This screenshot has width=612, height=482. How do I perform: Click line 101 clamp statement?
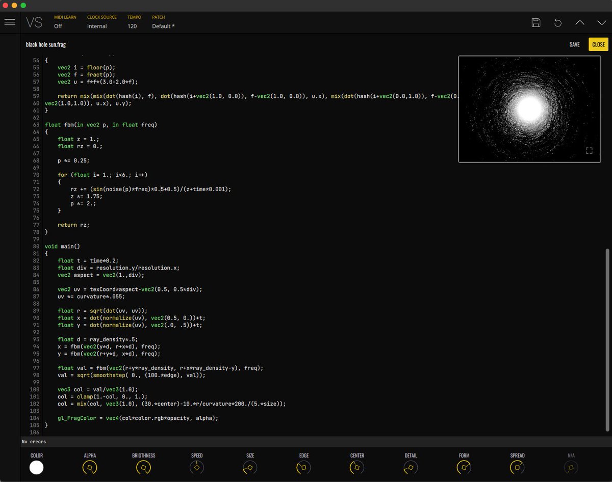(x=103, y=396)
